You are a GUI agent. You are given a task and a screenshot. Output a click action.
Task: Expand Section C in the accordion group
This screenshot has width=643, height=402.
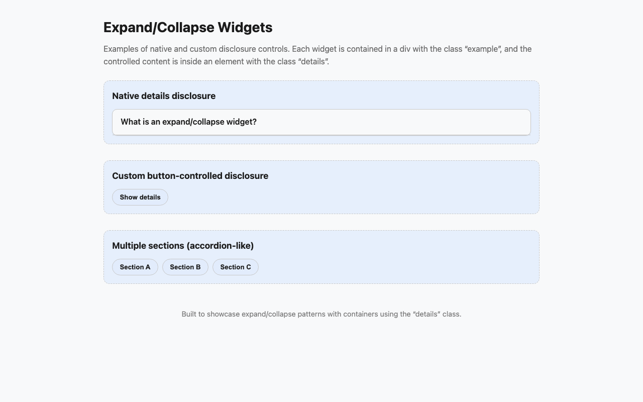point(235,267)
